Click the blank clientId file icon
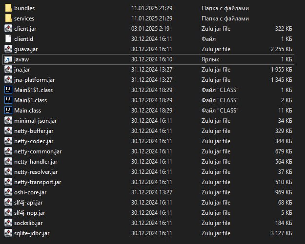 pyautogui.click(x=8, y=39)
